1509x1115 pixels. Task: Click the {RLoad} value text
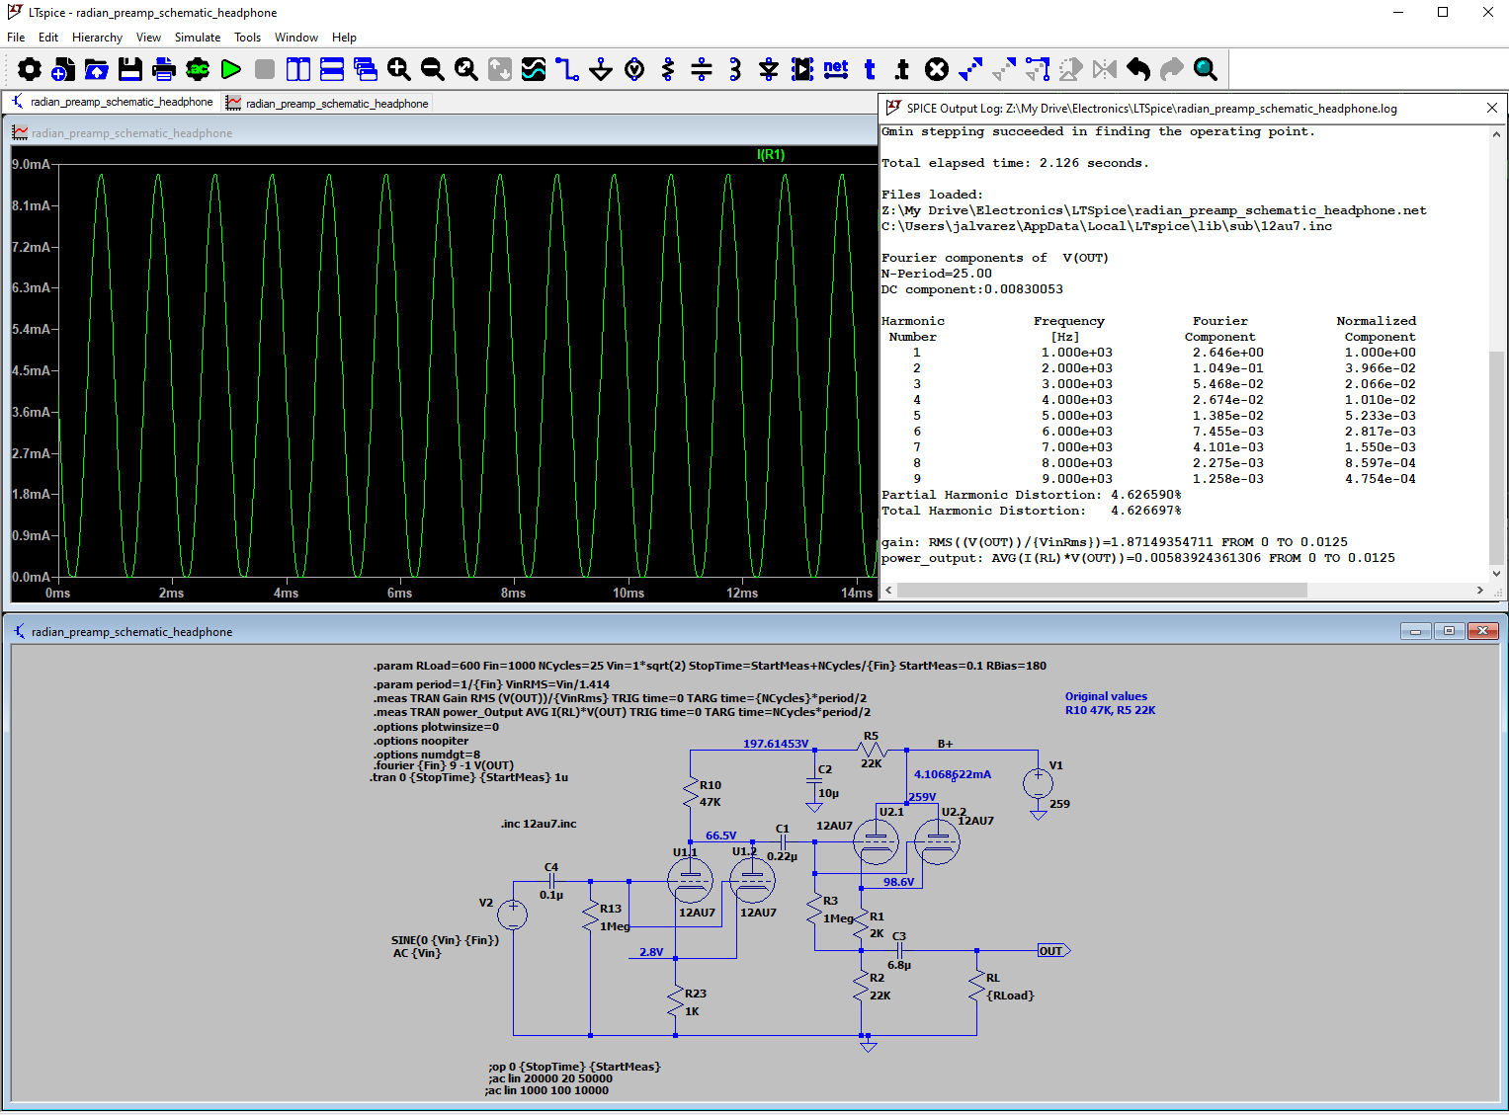click(1010, 996)
